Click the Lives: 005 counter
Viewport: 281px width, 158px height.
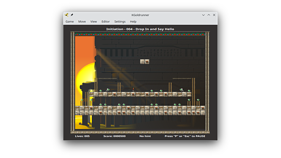[82, 136]
